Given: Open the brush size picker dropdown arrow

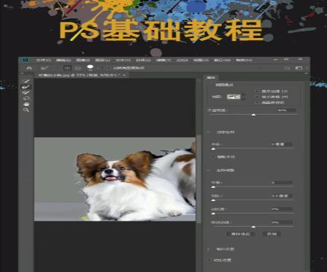Looking at the screenshot, I should [x=98, y=68].
